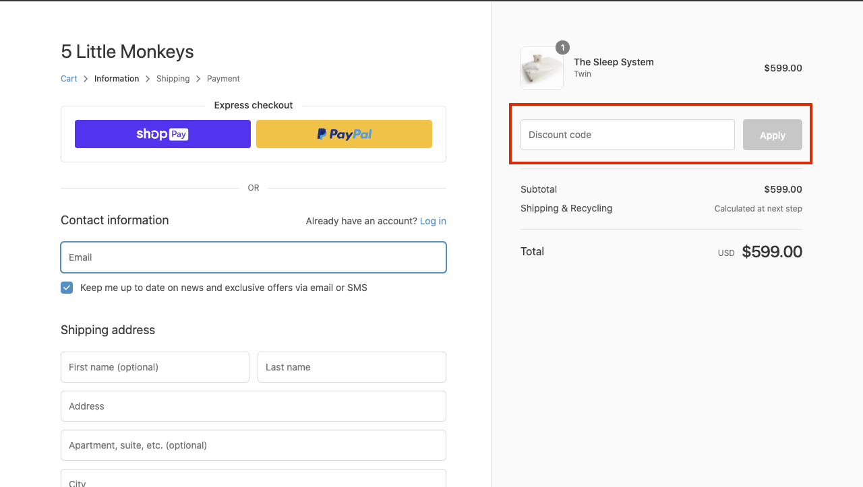The width and height of the screenshot is (863, 487).
Task: Click the Address input field
Action: click(254, 406)
